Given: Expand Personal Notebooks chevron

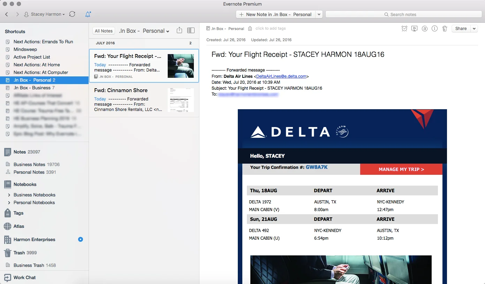Looking at the screenshot, I should tap(9, 202).
